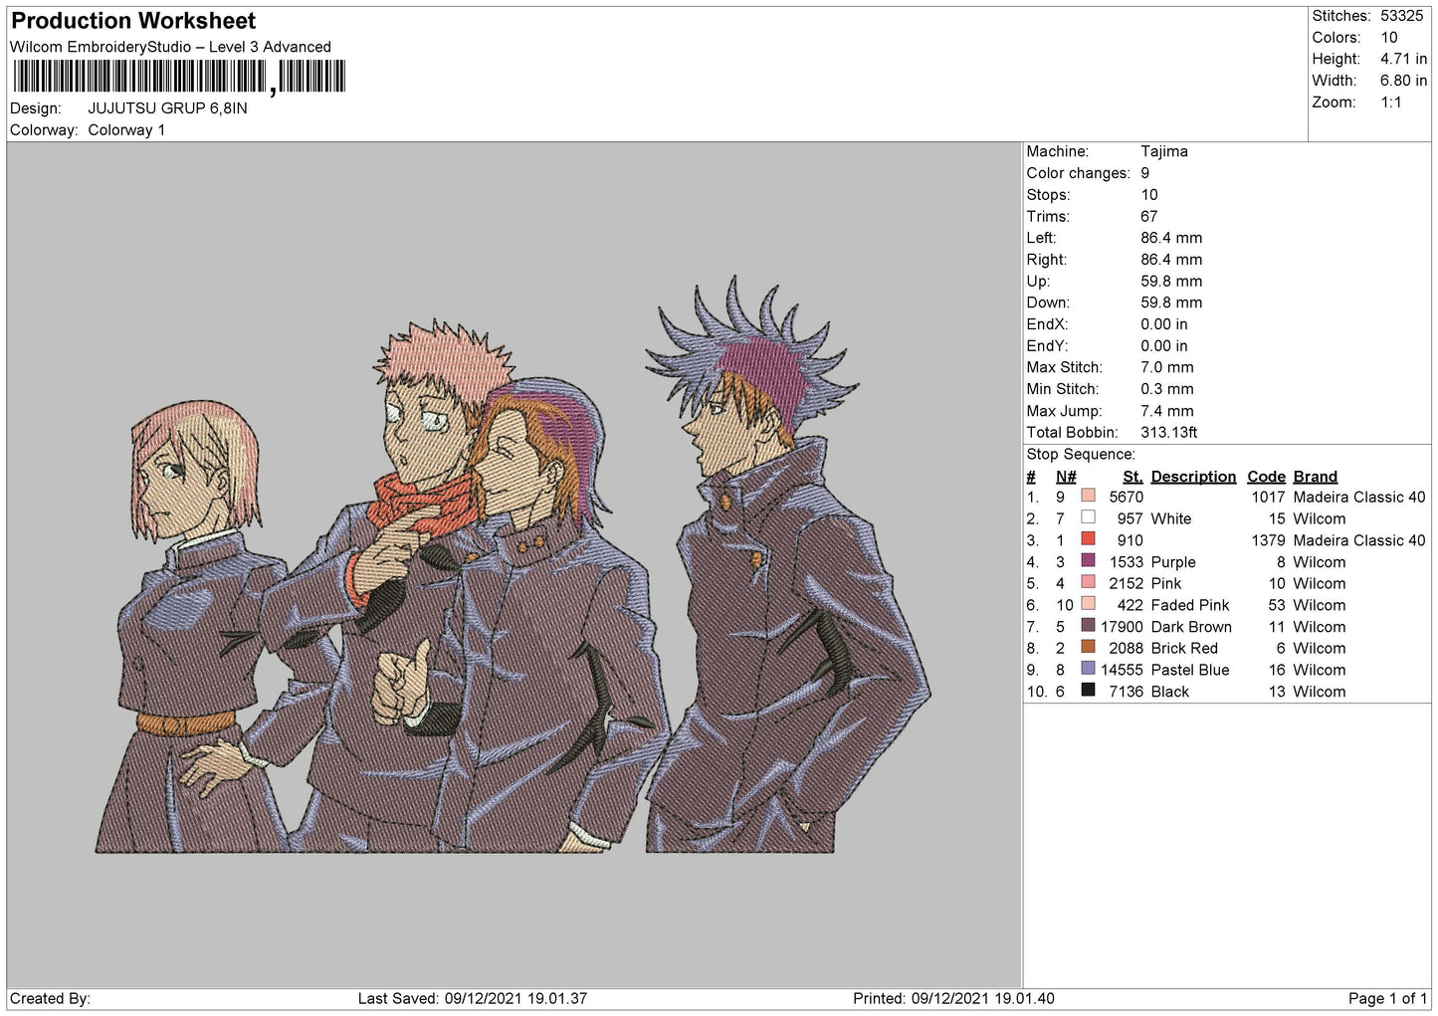Viewport: 1438px width, 1016px height.
Task: Click stitch count '17900' for Dark Brown
Action: [1122, 627]
